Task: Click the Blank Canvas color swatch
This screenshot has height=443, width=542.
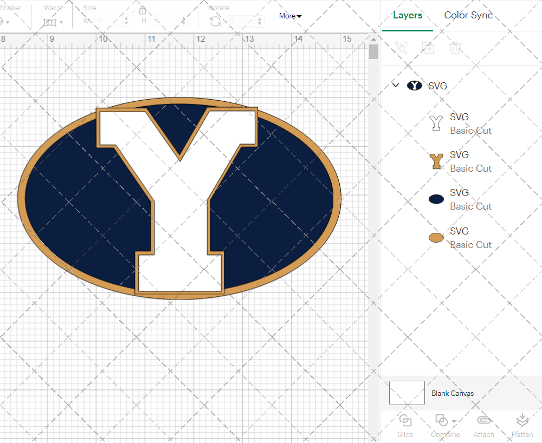Action: pos(406,393)
